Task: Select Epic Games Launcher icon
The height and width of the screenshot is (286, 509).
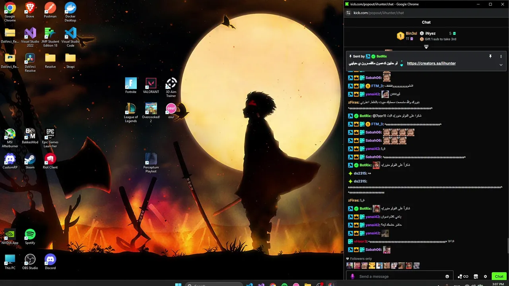Action: pos(50,138)
